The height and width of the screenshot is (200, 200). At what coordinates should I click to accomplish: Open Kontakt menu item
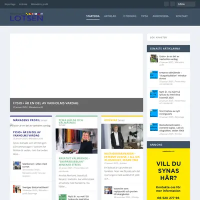coord(181,16)
